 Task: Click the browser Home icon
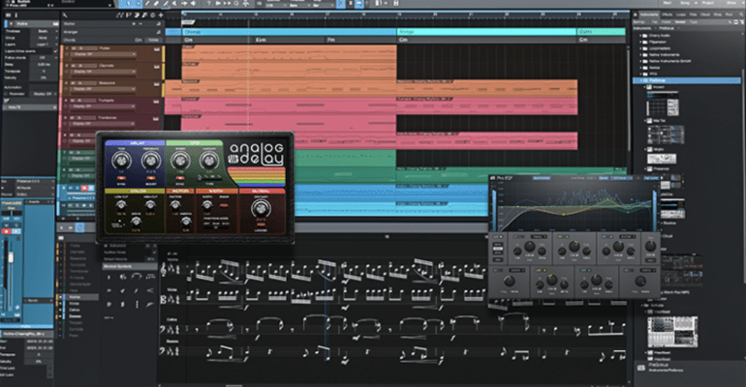tap(636, 15)
